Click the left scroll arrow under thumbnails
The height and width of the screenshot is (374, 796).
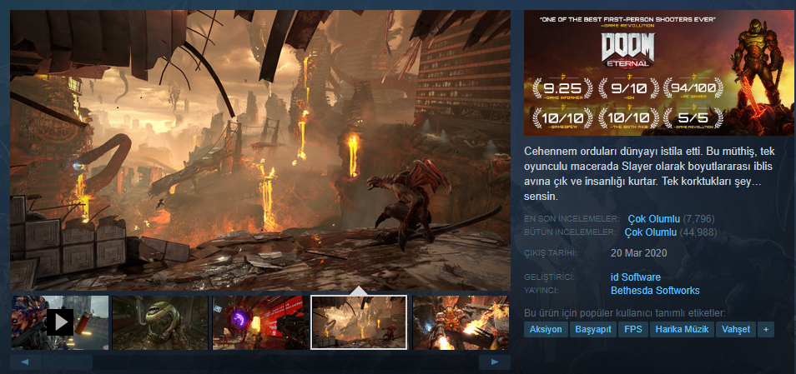point(26,362)
